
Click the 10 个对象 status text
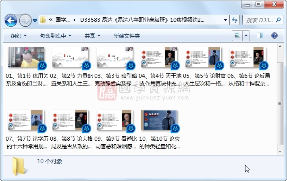pyautogui.click(x=50, y=161)
